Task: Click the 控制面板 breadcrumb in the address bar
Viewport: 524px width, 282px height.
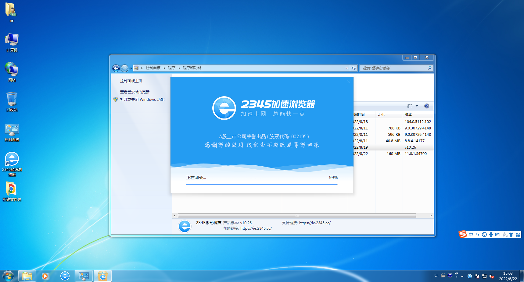Action: click(153, 68)
